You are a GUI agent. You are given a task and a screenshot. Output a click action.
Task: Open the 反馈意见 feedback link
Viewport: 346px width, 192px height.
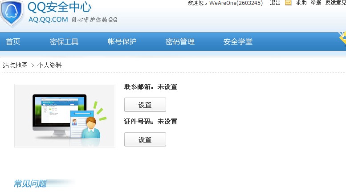(x=336, y=3)
